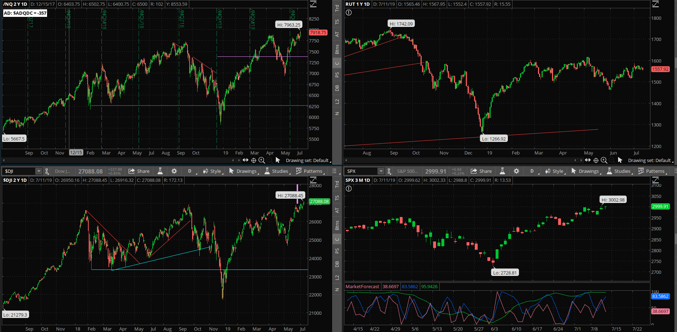
Task: Expand the SPX symbol dropdown arrow
Action: tap(381, 171)
